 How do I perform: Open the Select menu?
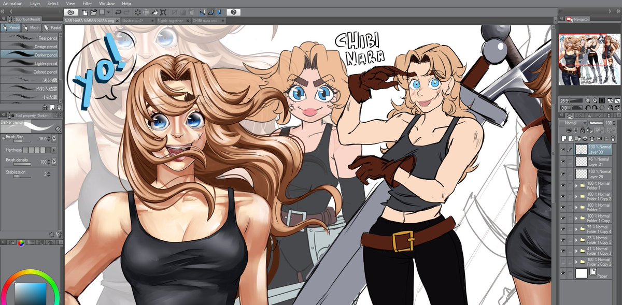53,3
